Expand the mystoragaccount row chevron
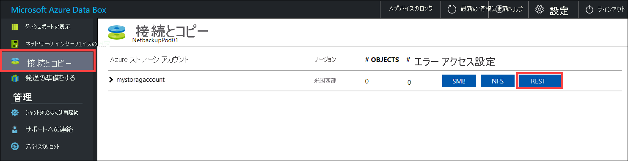The height and width of the screenshot is (161, 628). (x=112, y=80)
